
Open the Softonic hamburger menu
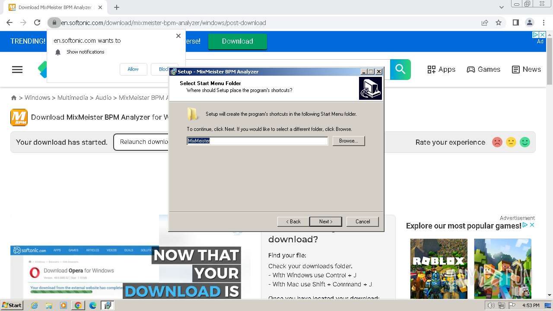pyautogui.click(x=17, y=70)
